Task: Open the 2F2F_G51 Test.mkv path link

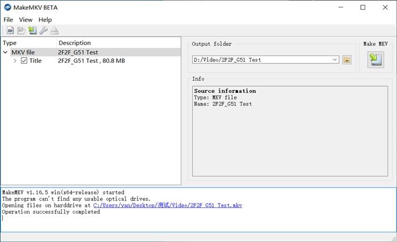Action: (x=168, y=205)
